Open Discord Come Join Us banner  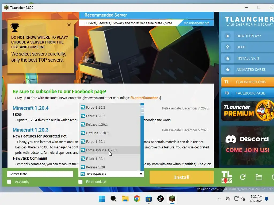tap(248, 145)
